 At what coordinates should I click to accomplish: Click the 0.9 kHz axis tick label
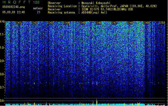[x=2, y=61]
